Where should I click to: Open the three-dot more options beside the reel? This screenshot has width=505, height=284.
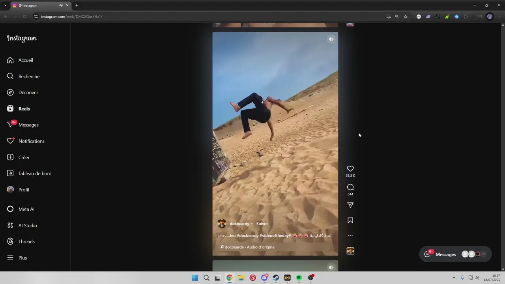[350, 235]
